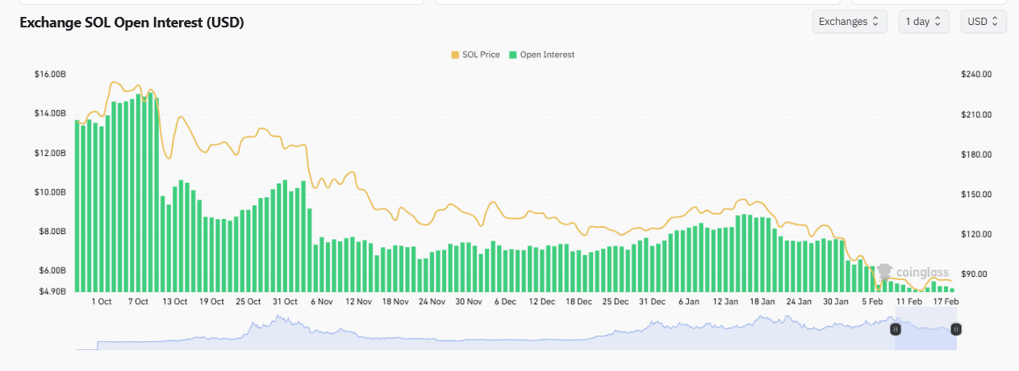Expand the 1 day interval dropdown
The width and height of the screenshot is (1019, 371).
pyautogui.click(x=924, y=22)
